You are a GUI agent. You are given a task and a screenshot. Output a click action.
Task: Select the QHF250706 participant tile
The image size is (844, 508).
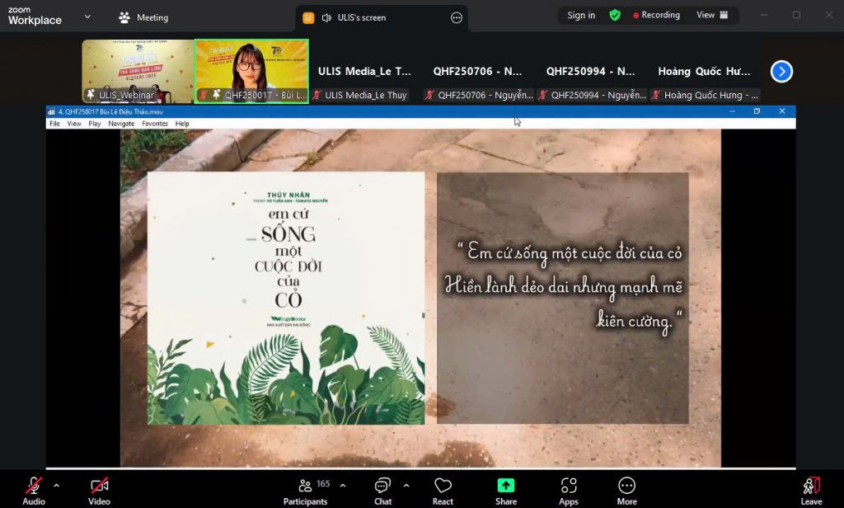click(477, 71)
